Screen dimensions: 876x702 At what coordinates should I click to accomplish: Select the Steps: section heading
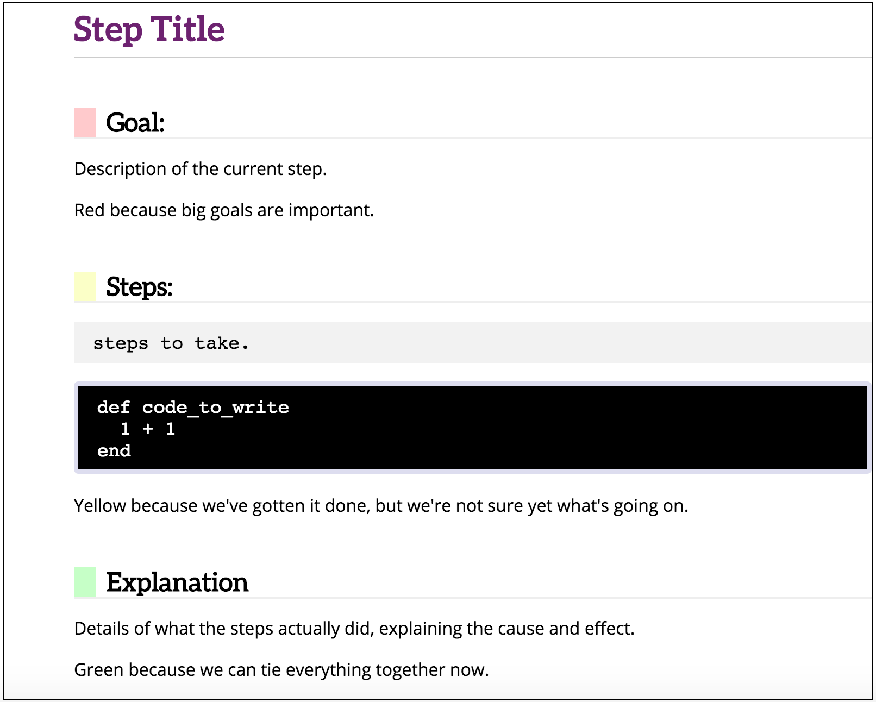click(x=139, y=287)
